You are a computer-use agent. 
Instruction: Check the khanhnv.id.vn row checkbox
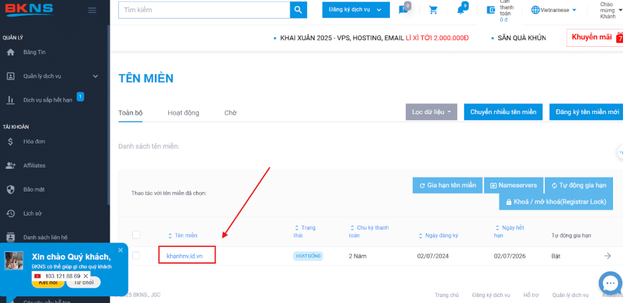coord(136,256)
